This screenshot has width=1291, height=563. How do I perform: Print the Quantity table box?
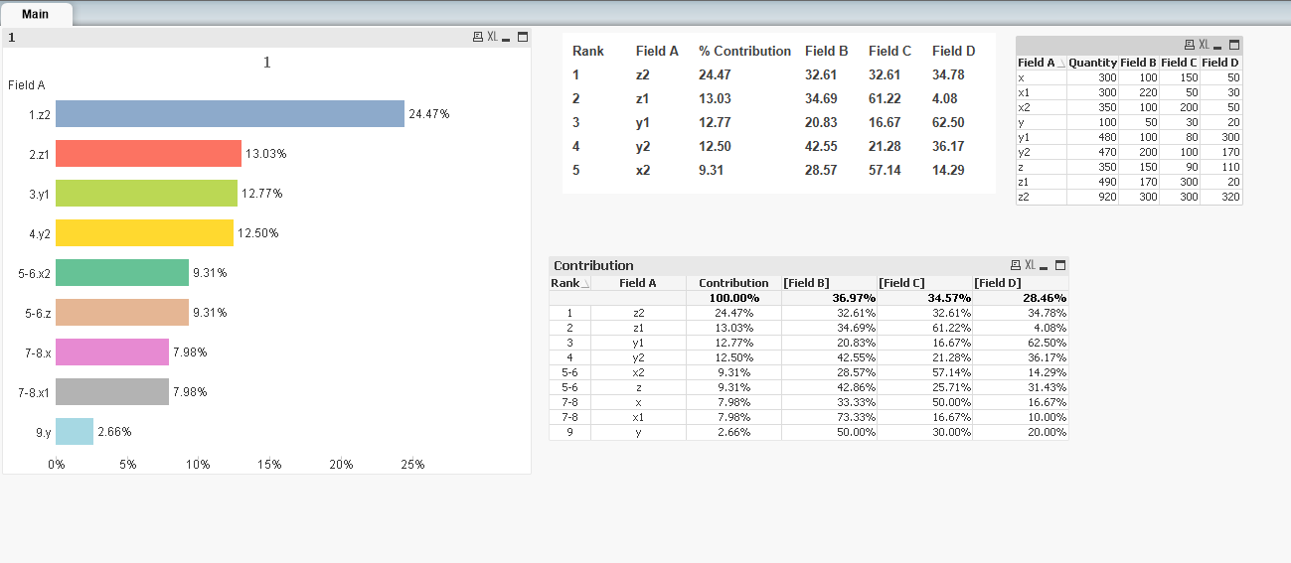pos(1190,45)
